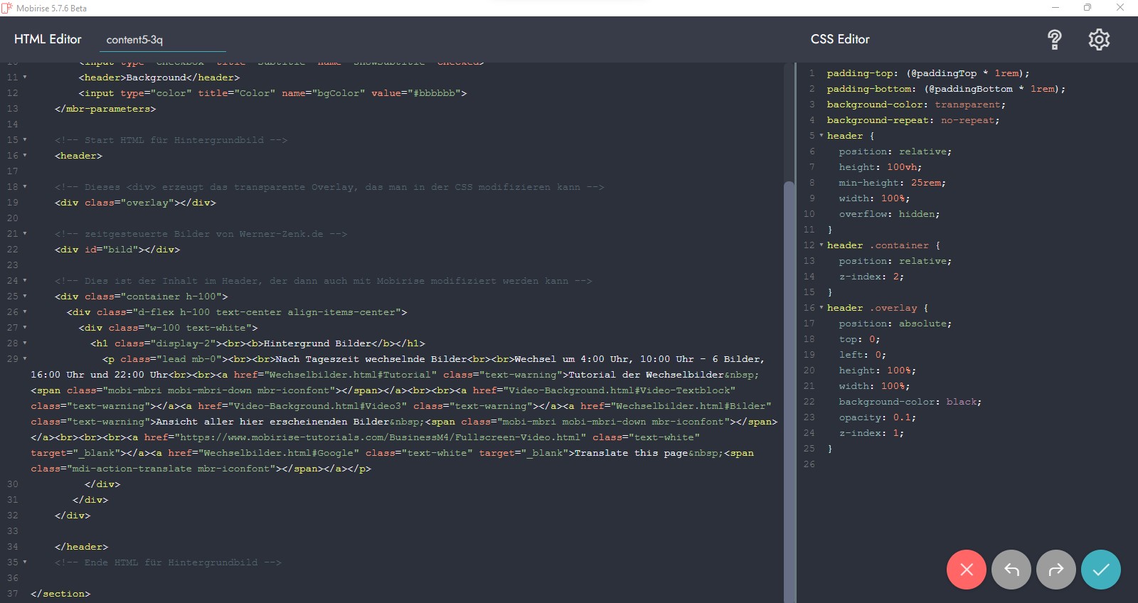The width and height of the screenshot is (1138, 603).
Task: Confirm edits with the teal checkmark button
Action: (1100, 570)
